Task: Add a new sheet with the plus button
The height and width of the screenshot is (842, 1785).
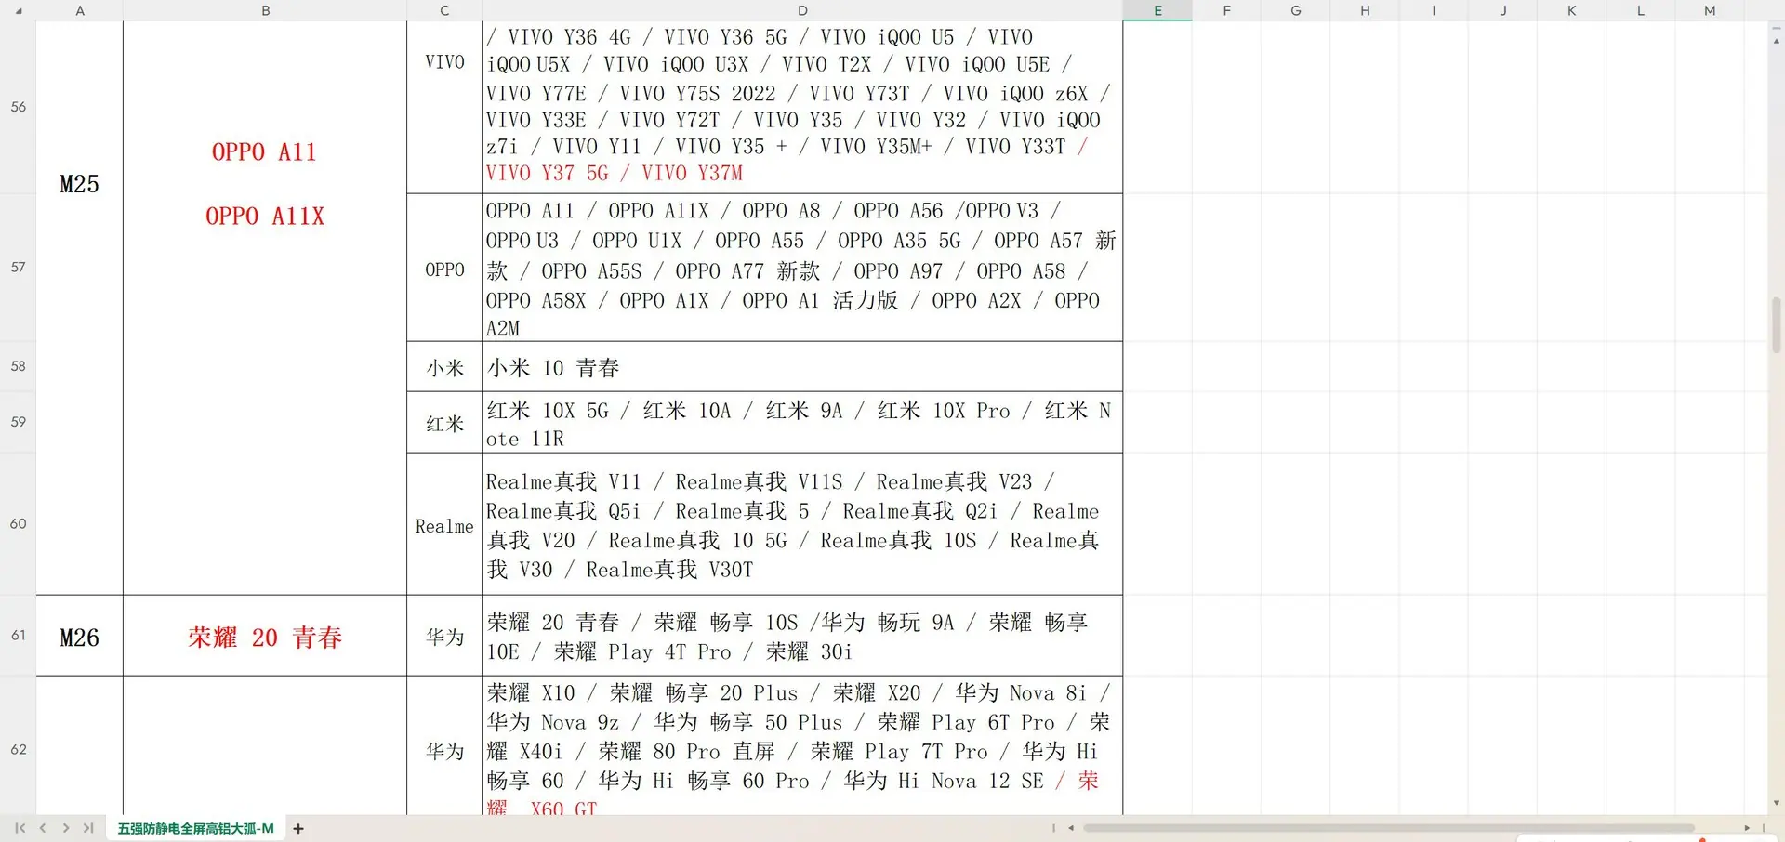Action: [298, 828]
